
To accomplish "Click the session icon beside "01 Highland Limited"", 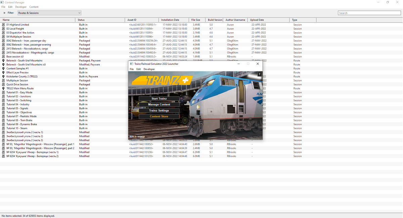I will tap(3, 24).
